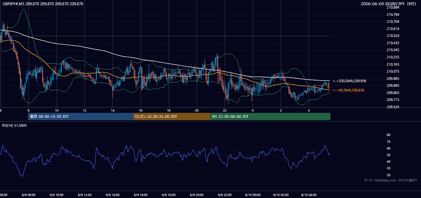Click the 200,SMA,209.956 label
421x198 pixels.
(x=350, y=81)
